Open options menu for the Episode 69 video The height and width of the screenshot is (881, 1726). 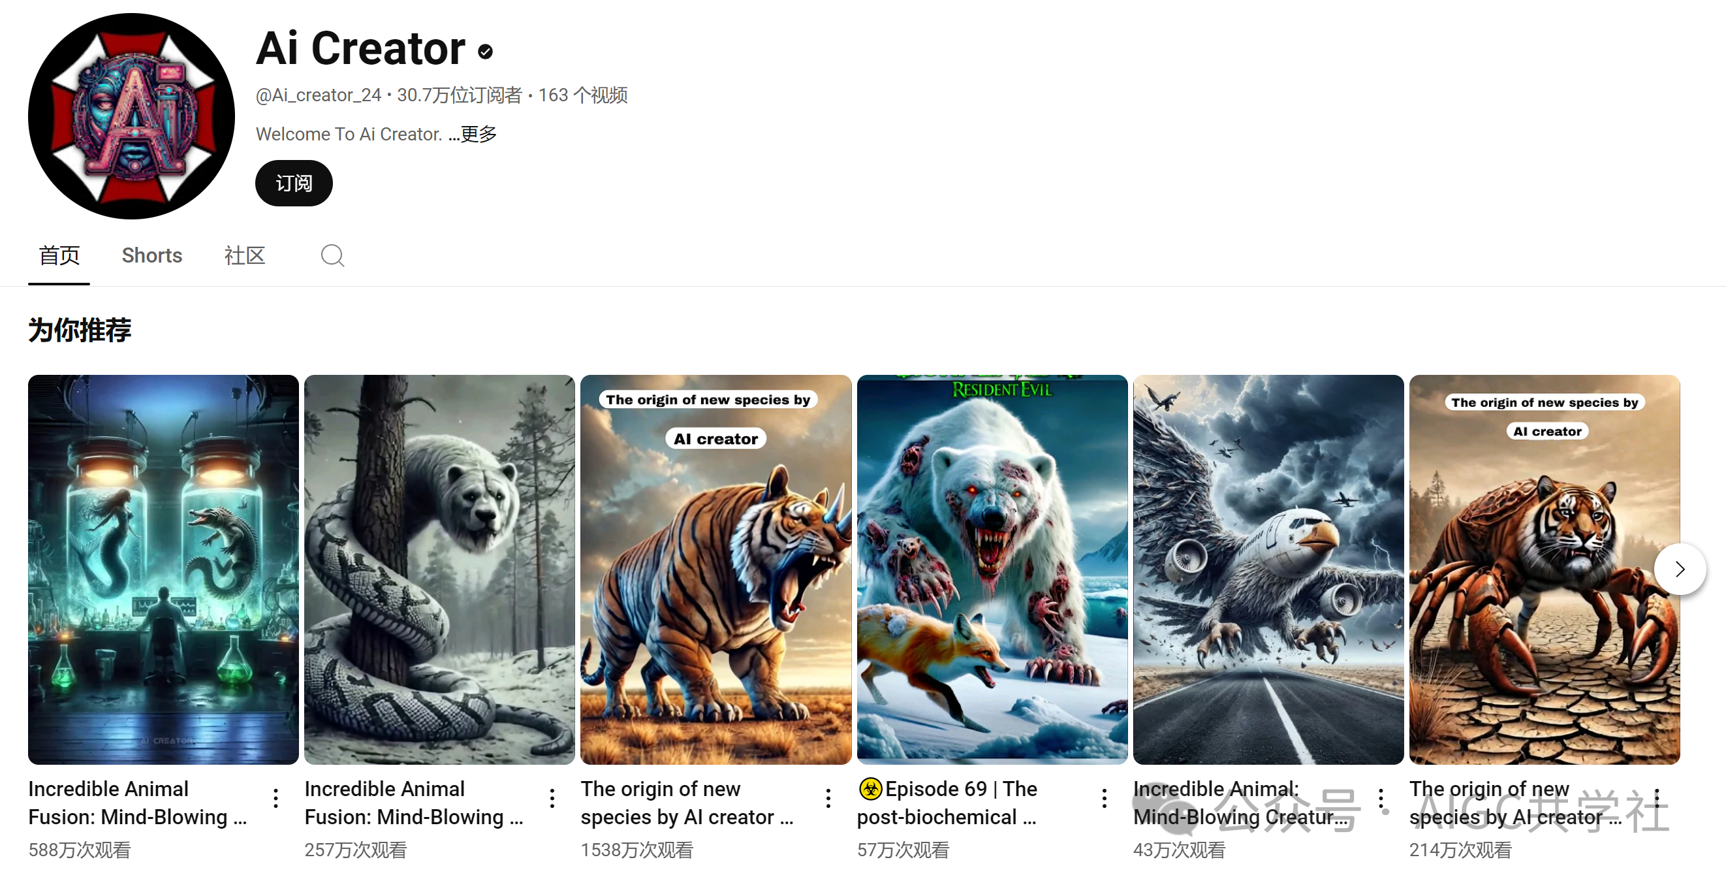click(1105, 798)
